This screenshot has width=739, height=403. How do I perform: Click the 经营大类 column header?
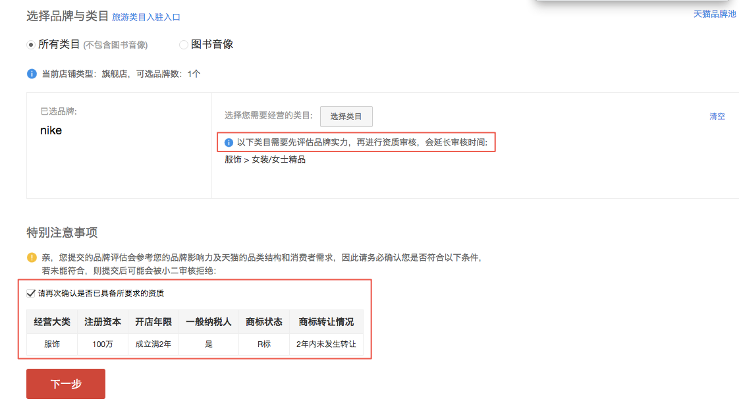[x=52, y=322]
